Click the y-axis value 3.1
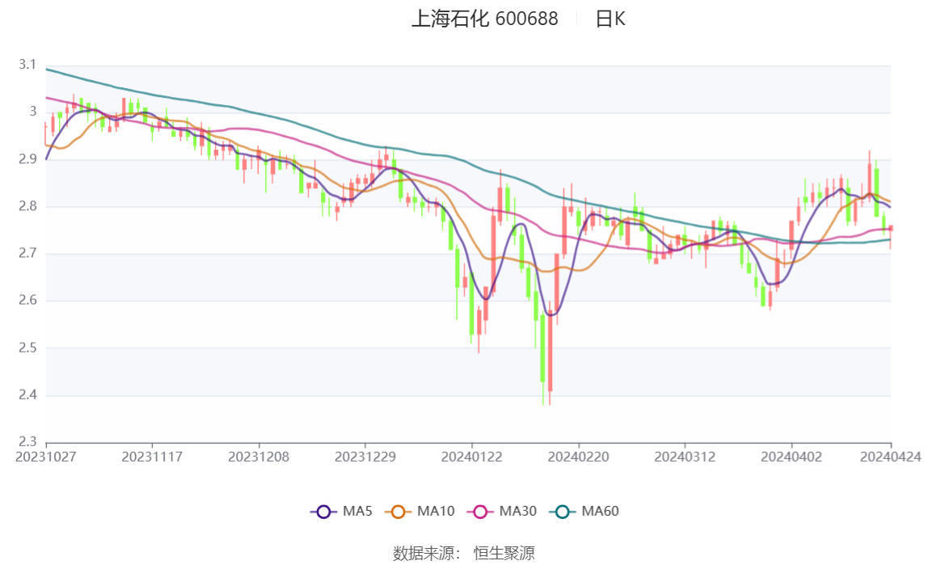The image size is (928, 565). 27,65
